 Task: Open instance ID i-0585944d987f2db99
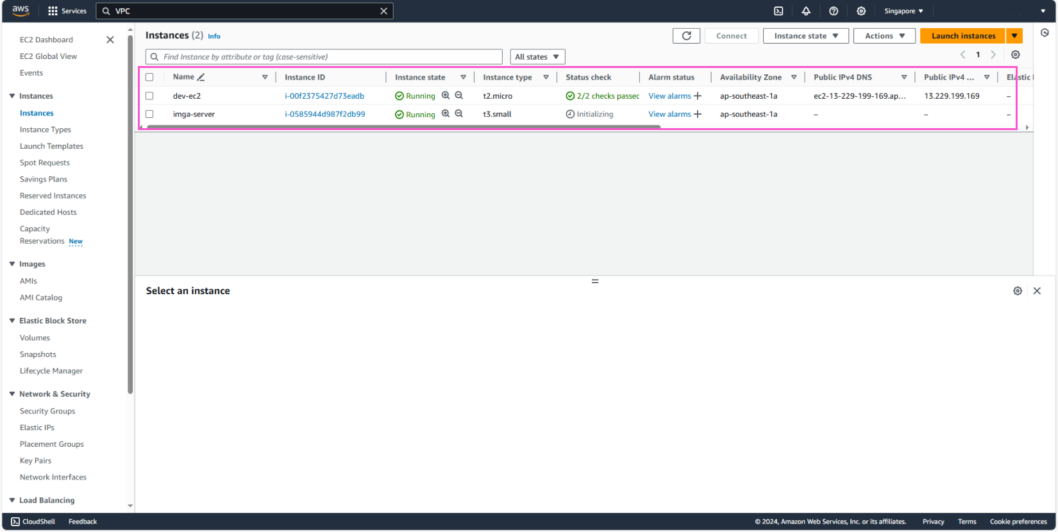point(325,114)
